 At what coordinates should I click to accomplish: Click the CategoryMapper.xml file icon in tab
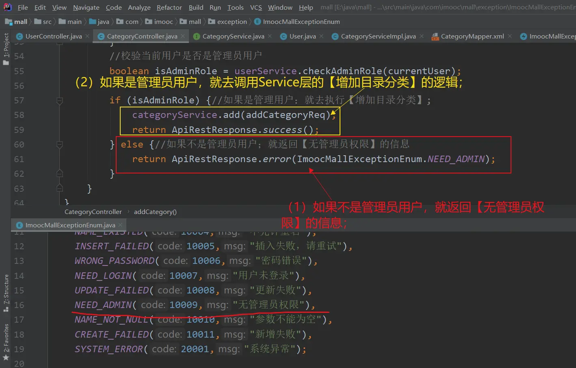(435, 36)
